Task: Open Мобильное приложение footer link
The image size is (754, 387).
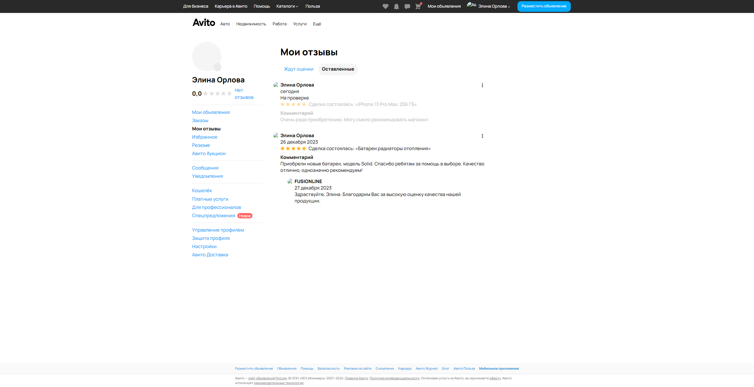Action: click(x=499, y=368)
